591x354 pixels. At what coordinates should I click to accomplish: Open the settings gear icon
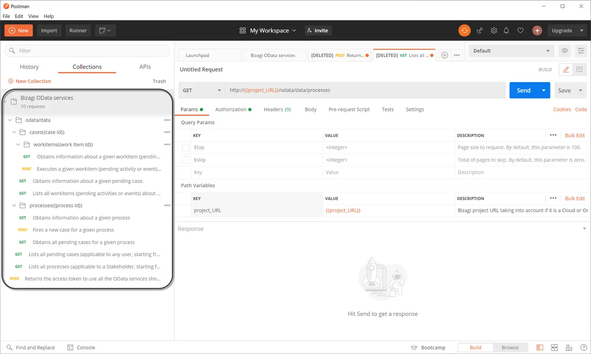494,31
